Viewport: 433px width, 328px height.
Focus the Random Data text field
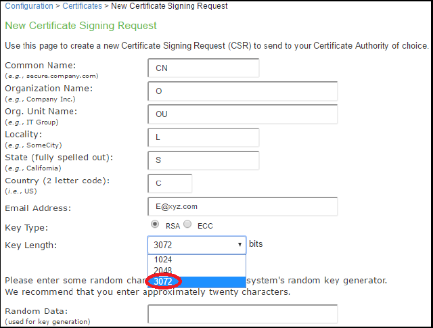click(242, 314)
